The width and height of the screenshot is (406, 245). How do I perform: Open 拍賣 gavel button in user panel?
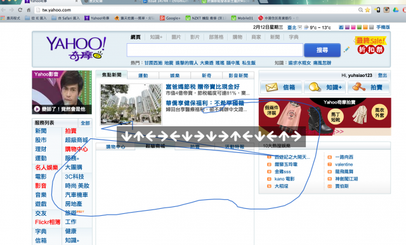coord(369,88)
